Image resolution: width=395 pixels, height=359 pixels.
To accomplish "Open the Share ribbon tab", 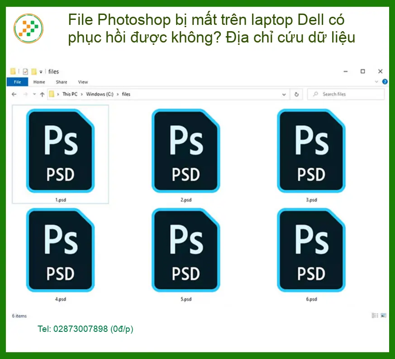I will click(x=62, y=82).
